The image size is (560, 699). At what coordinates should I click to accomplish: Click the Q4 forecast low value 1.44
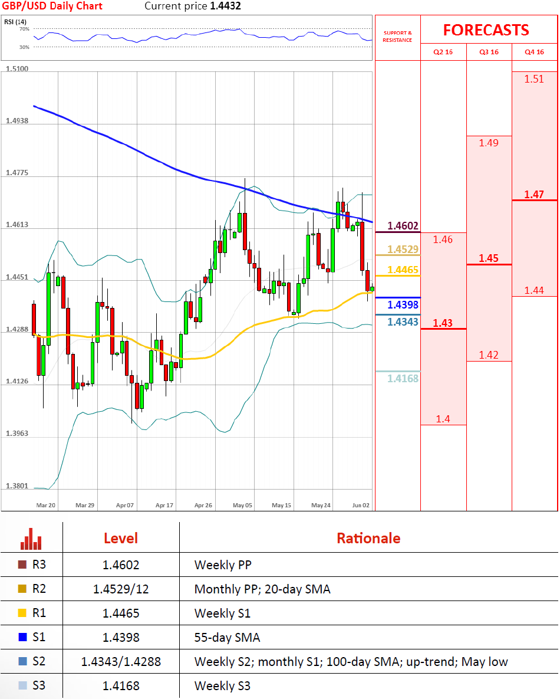[534, 290]
